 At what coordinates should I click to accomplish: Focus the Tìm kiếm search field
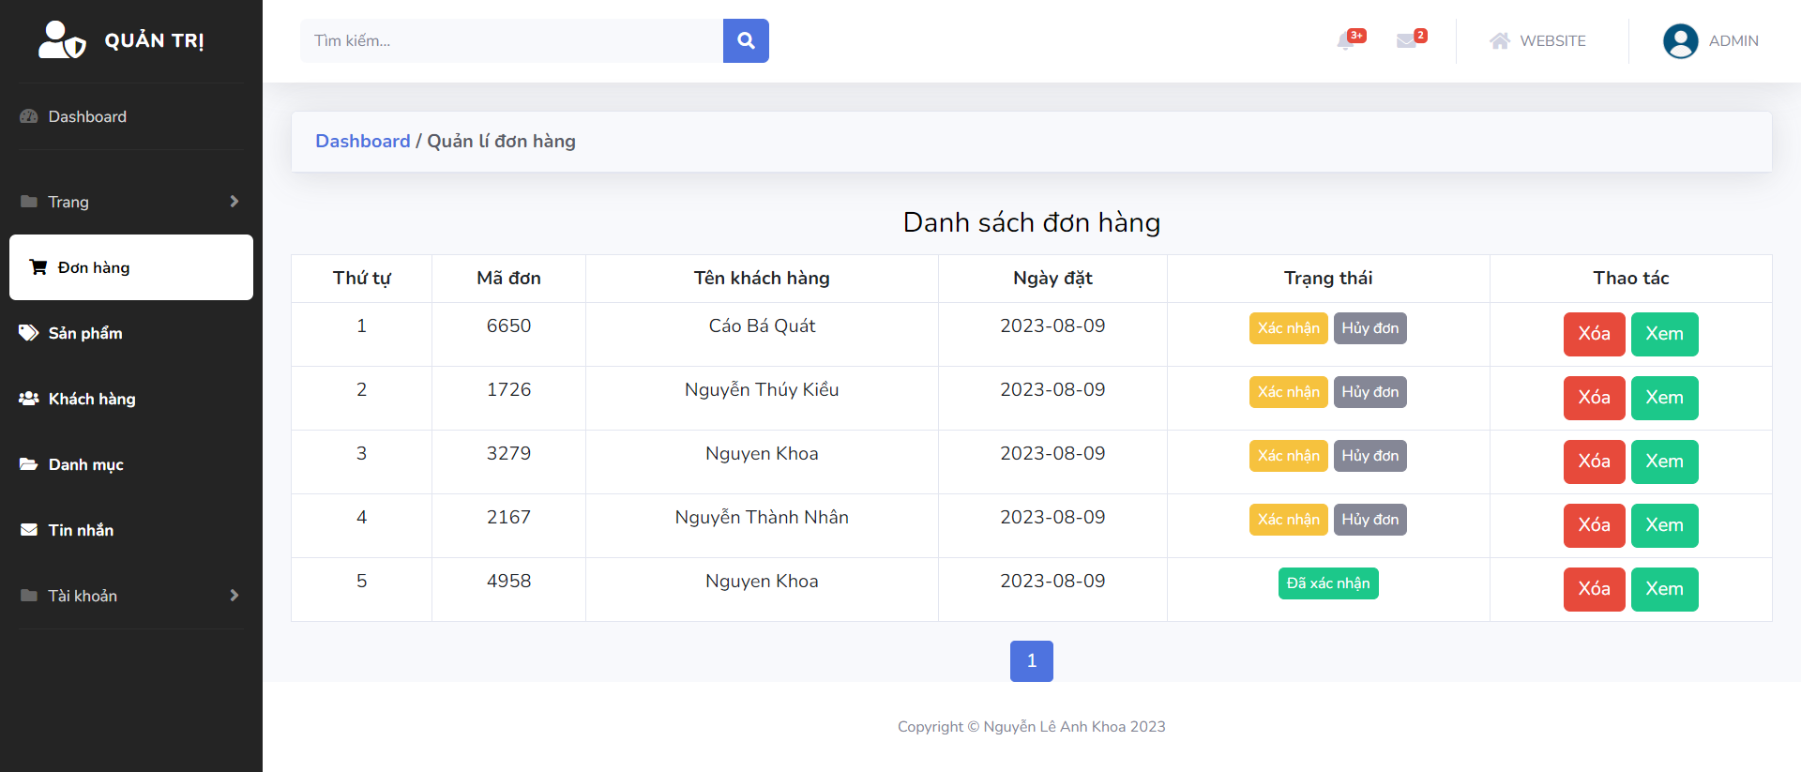click(511, 40)
